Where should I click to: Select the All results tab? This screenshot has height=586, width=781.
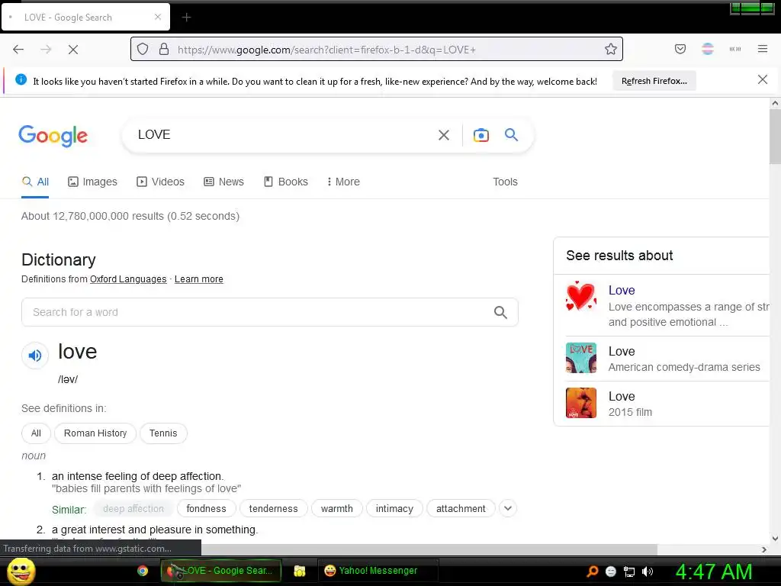(x=35, y=182)
